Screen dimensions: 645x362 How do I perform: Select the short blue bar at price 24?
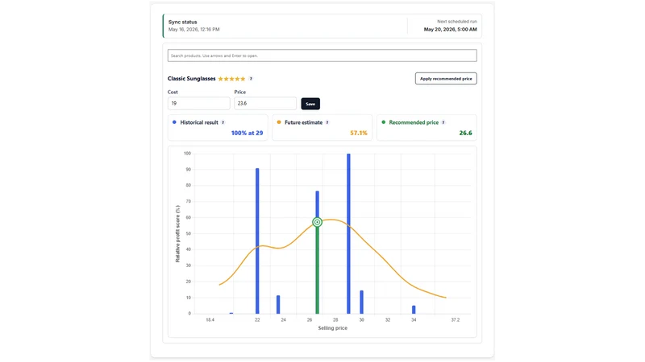tap(278, 305)
